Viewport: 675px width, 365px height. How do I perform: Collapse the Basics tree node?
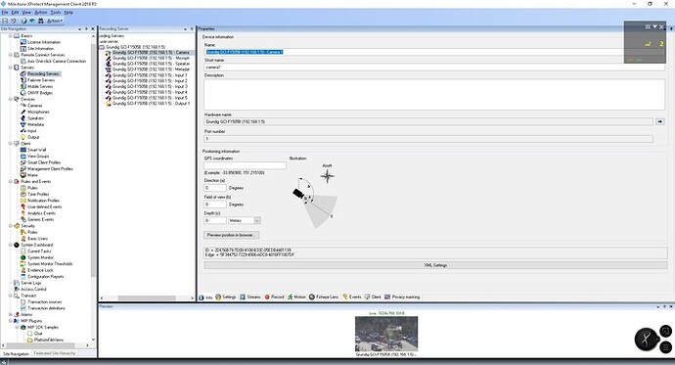point(11,36)
